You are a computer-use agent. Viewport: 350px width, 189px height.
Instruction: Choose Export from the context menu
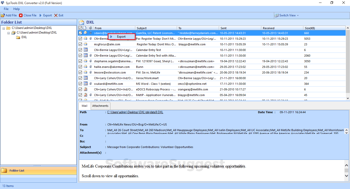121,37
